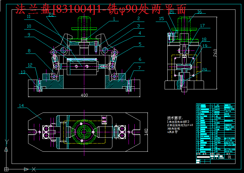
Task: Select the red title text 法兰盘[831004]
Action: (56, 9)
